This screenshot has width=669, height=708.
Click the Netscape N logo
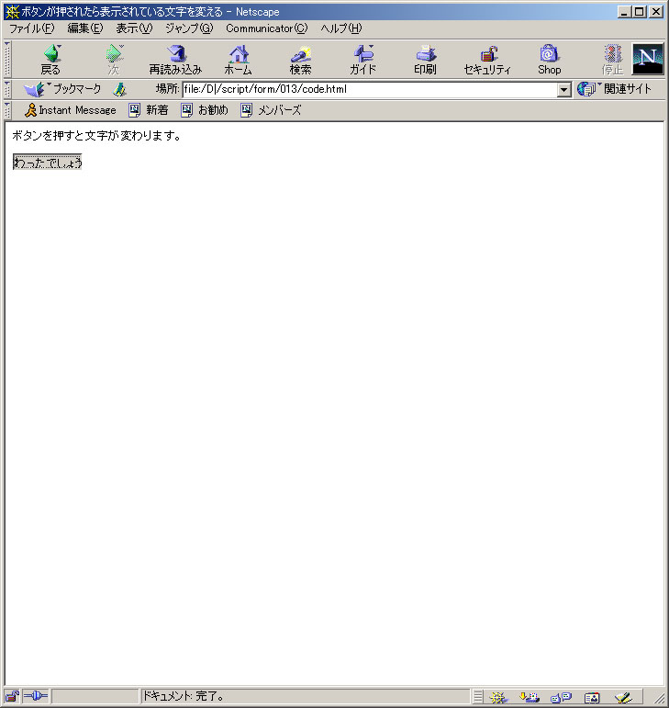(x=648, y=59)
